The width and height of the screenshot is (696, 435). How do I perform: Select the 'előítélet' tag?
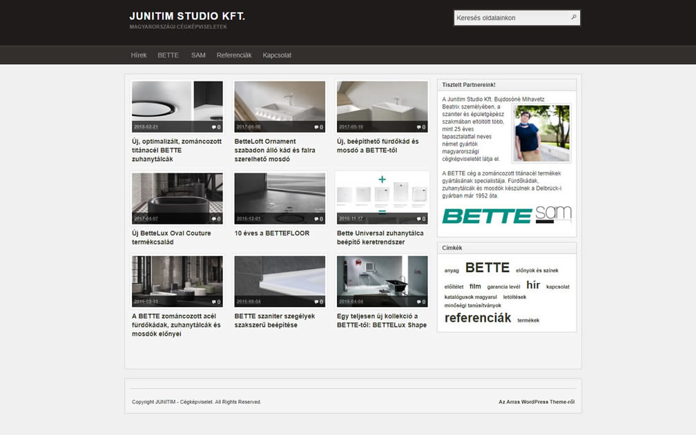tap(454, 287)
